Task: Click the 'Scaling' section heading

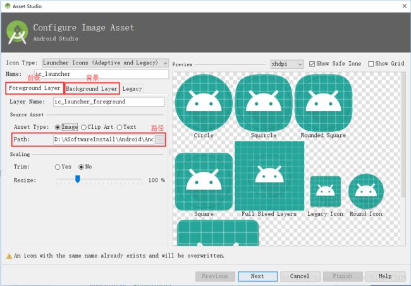Action: tap(20, 155)
